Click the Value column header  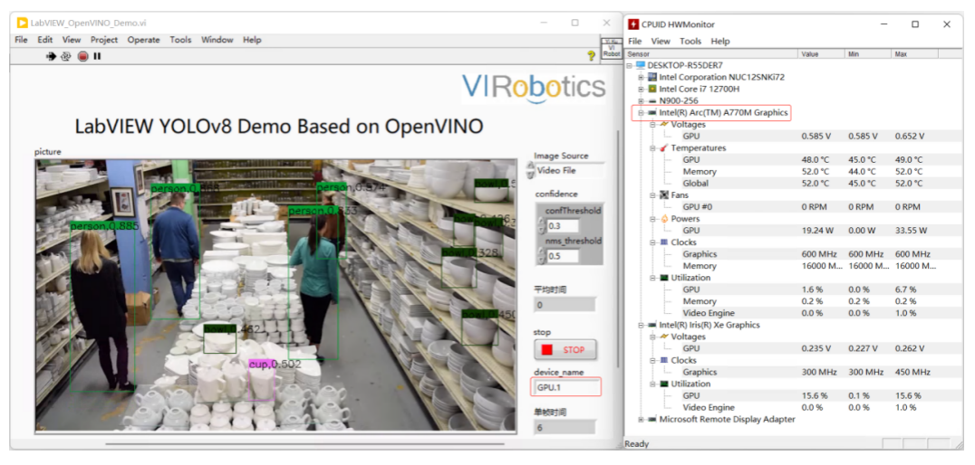pyautogui.click(x=822, y=54)
